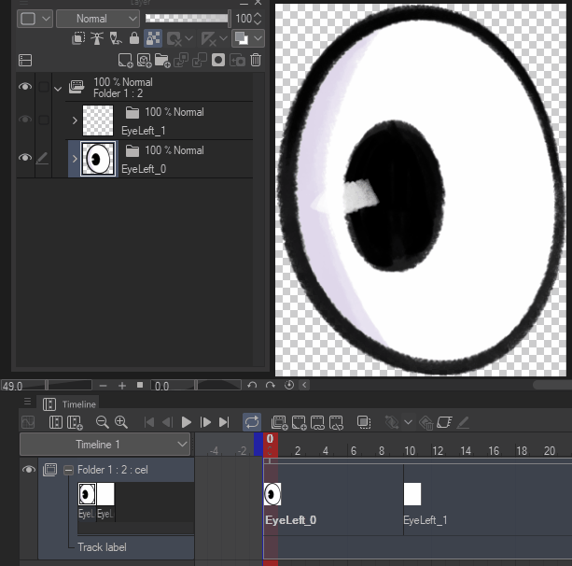
Task: Click Enable Mask icon
Action: point(174,38)
